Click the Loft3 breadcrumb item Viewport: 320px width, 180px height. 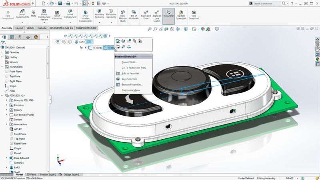point(80,42)
